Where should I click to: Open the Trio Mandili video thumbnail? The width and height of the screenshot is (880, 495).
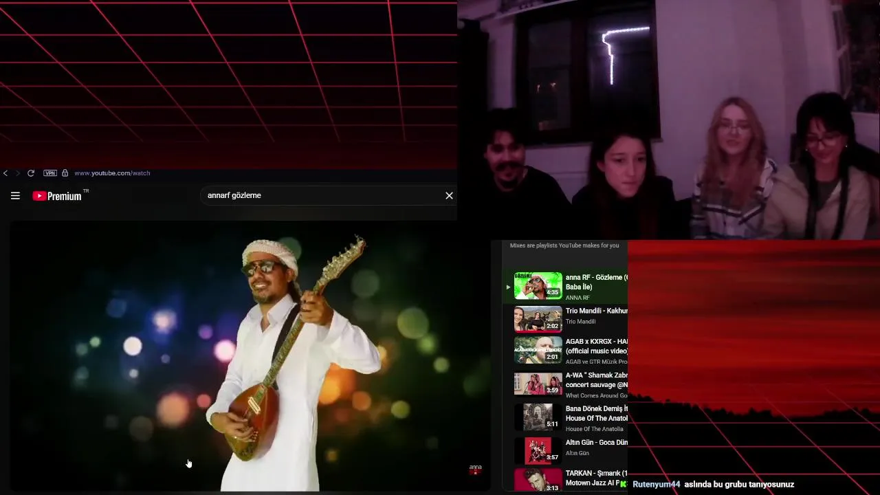(538, 319)
